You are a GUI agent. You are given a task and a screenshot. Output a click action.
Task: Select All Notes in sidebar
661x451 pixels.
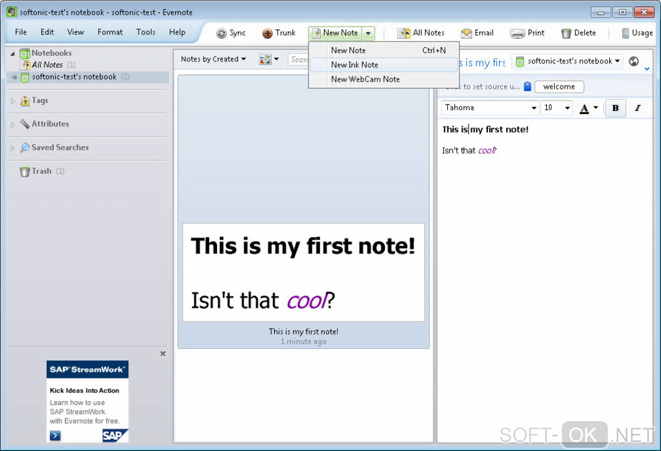point(47,65)
